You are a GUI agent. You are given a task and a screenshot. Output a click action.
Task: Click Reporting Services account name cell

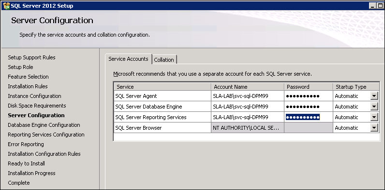pyautogui.click(x=248, y=117)
